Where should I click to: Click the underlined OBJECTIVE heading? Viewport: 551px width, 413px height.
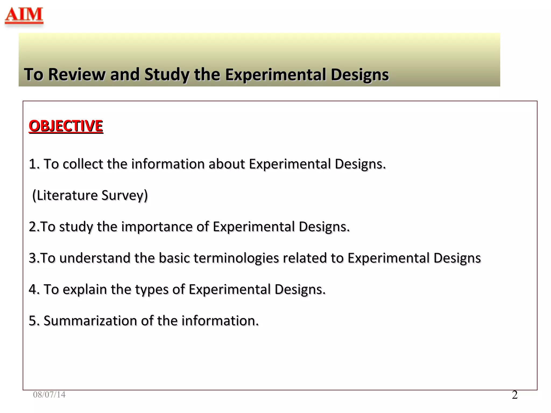[66, 126]
